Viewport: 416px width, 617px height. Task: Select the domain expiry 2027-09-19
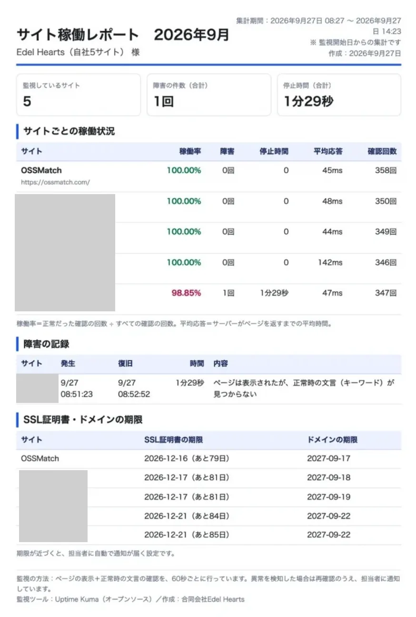(329, 496)
